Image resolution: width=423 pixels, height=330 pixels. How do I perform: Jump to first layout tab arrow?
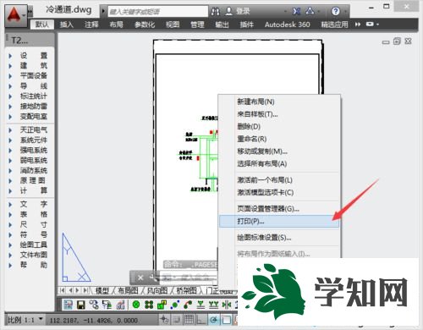pos(63,290)
